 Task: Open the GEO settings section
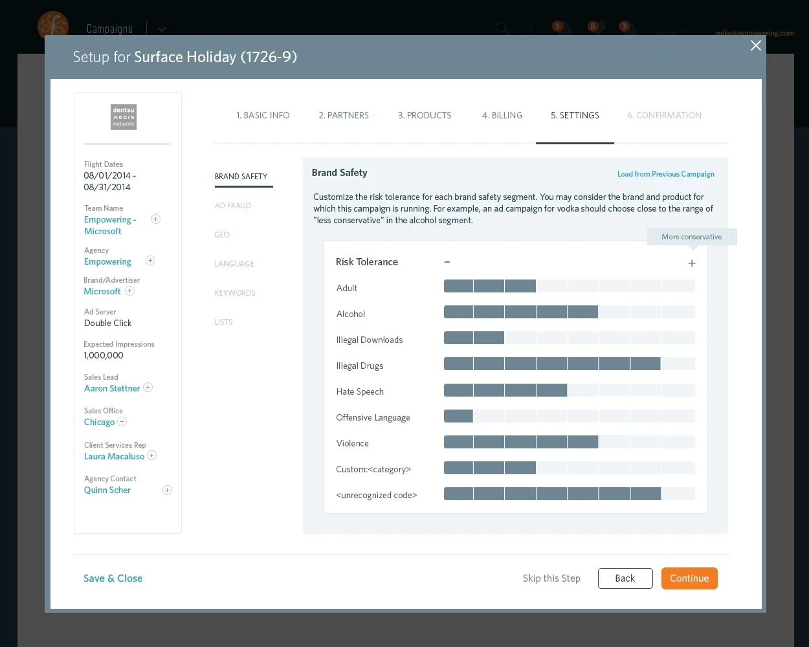[222, 234]
